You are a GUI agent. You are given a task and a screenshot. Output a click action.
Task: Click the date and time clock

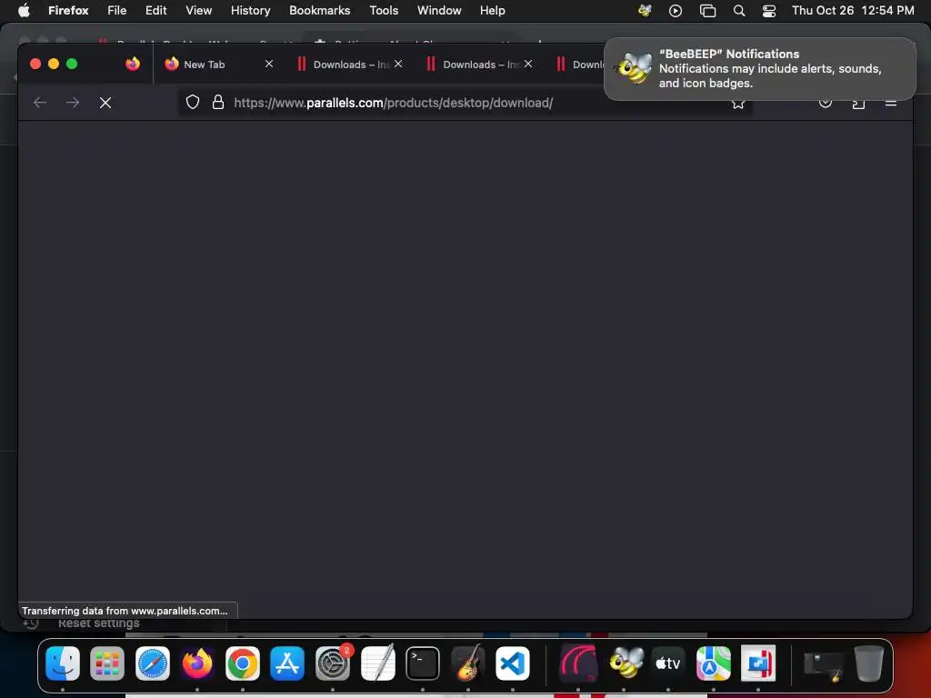pos(853,10)
